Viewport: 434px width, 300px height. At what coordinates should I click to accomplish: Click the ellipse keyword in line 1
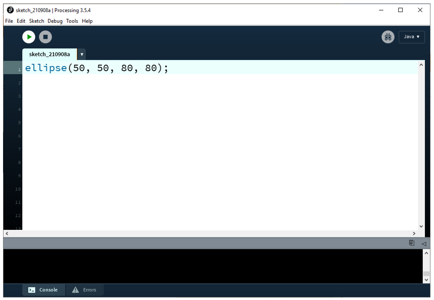click(46, 68)
